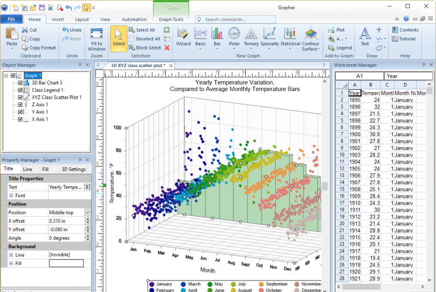
Task: Switch to the Automation ribbon tab
Action: tap(134, 20)
